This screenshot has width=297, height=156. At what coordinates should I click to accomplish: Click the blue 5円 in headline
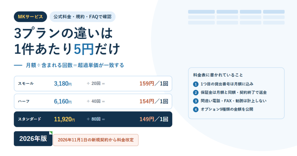[84, 49]
